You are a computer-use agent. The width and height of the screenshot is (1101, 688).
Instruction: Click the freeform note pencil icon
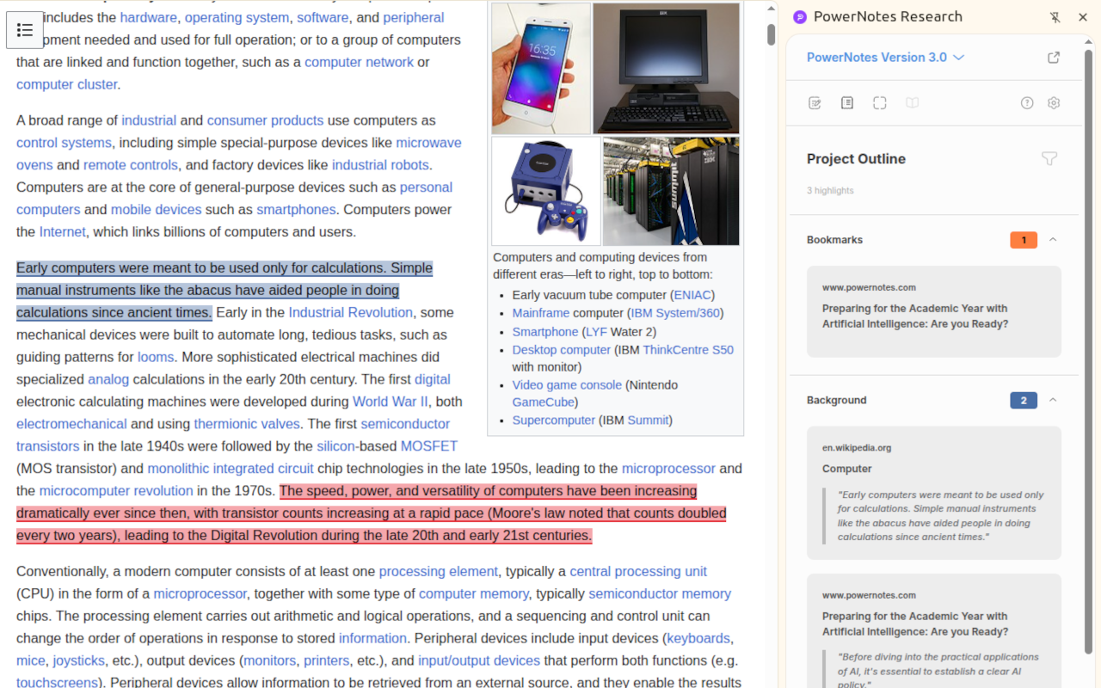click(815, 103)
